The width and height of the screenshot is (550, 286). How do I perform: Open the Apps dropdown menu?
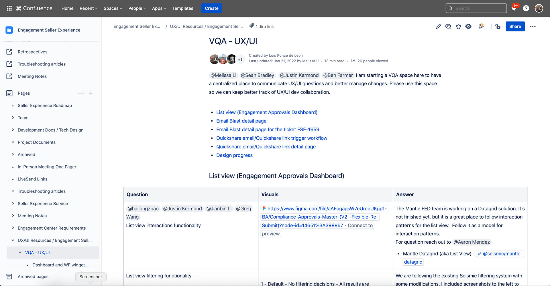pyautogui.click(x=159, y=8)
